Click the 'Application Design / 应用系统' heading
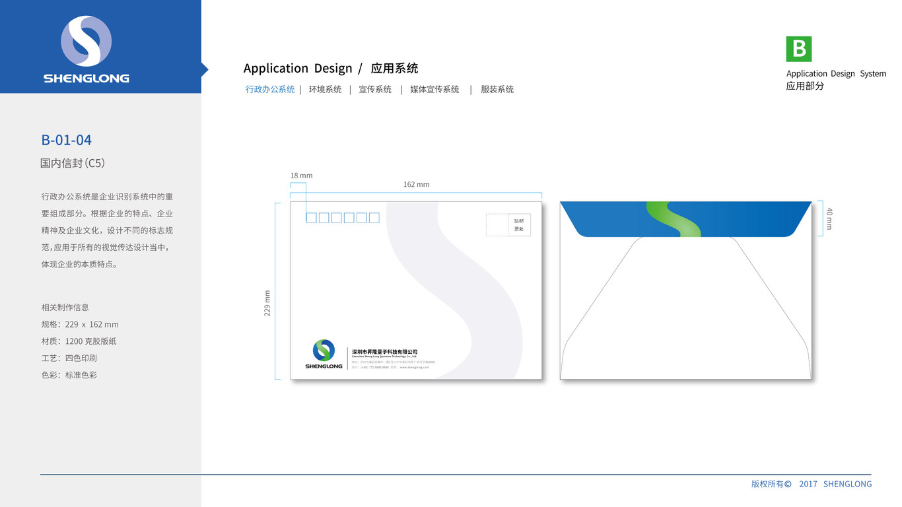Viewport: 902px width, 507px height. pos(331,68)
